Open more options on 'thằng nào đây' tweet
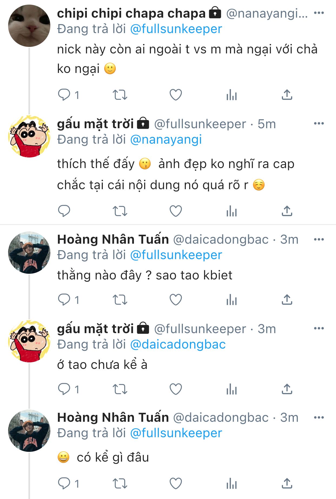 (319, 239)
